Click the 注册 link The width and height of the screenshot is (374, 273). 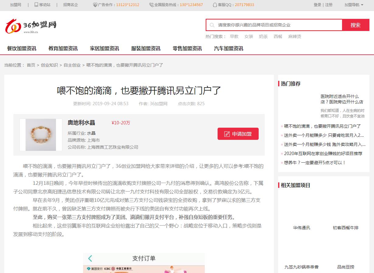coord(329,5)
